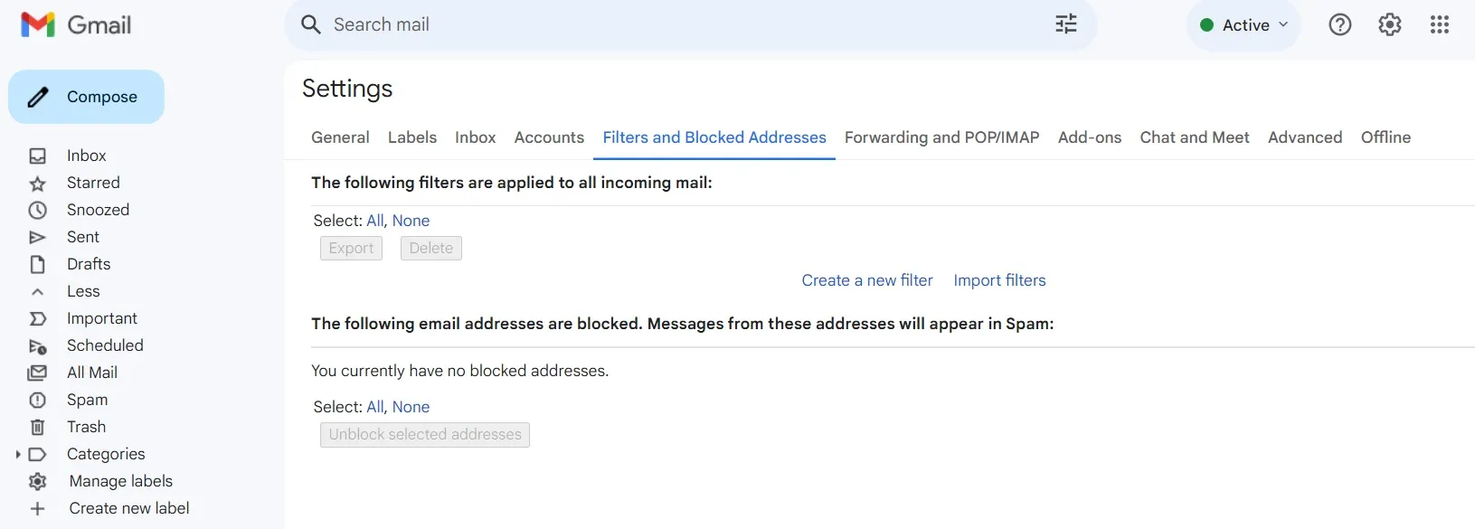The height and width of the screenshot is (529, 1475).
Task: Open the Spam folder
Action: point(87,400)
